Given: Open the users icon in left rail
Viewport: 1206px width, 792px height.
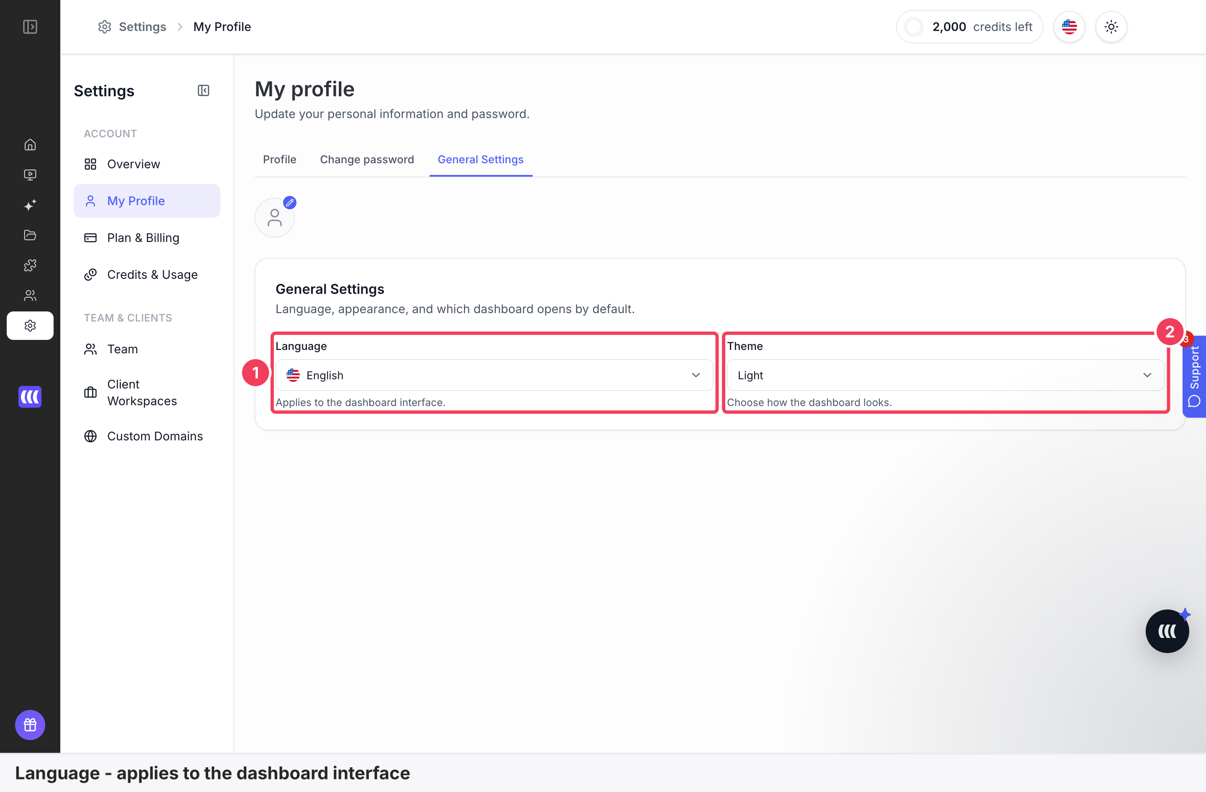Looking at the screenshot, I should tap(30, 295).
